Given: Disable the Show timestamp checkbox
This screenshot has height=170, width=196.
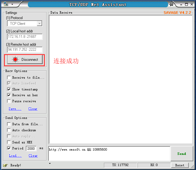Looking at the screenshot, I should coord(9,90).
